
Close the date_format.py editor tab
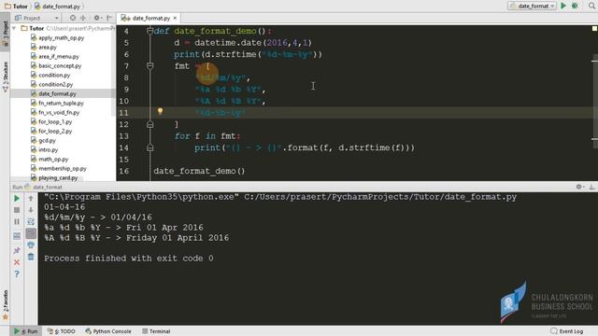tap(175, 18)
